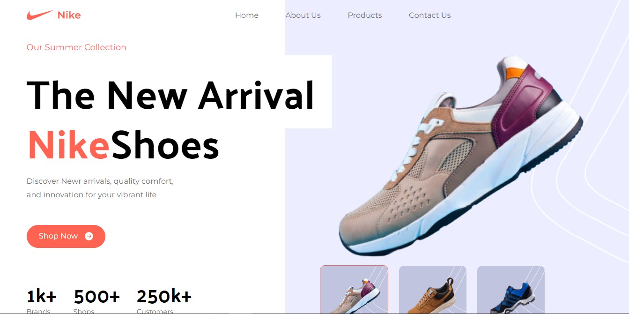Click the Nike brand name text
The width and height of the screenshot is (629, 314).
[x=69, y=15]
